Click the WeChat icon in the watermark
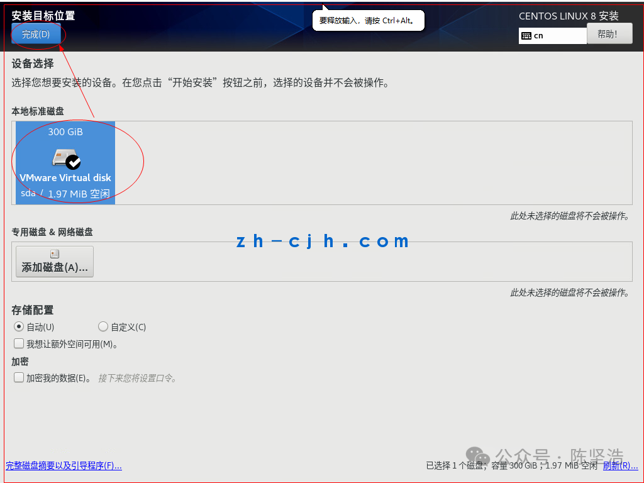Image resolution: width=644 pixels, height=483 pixels. 478,455
